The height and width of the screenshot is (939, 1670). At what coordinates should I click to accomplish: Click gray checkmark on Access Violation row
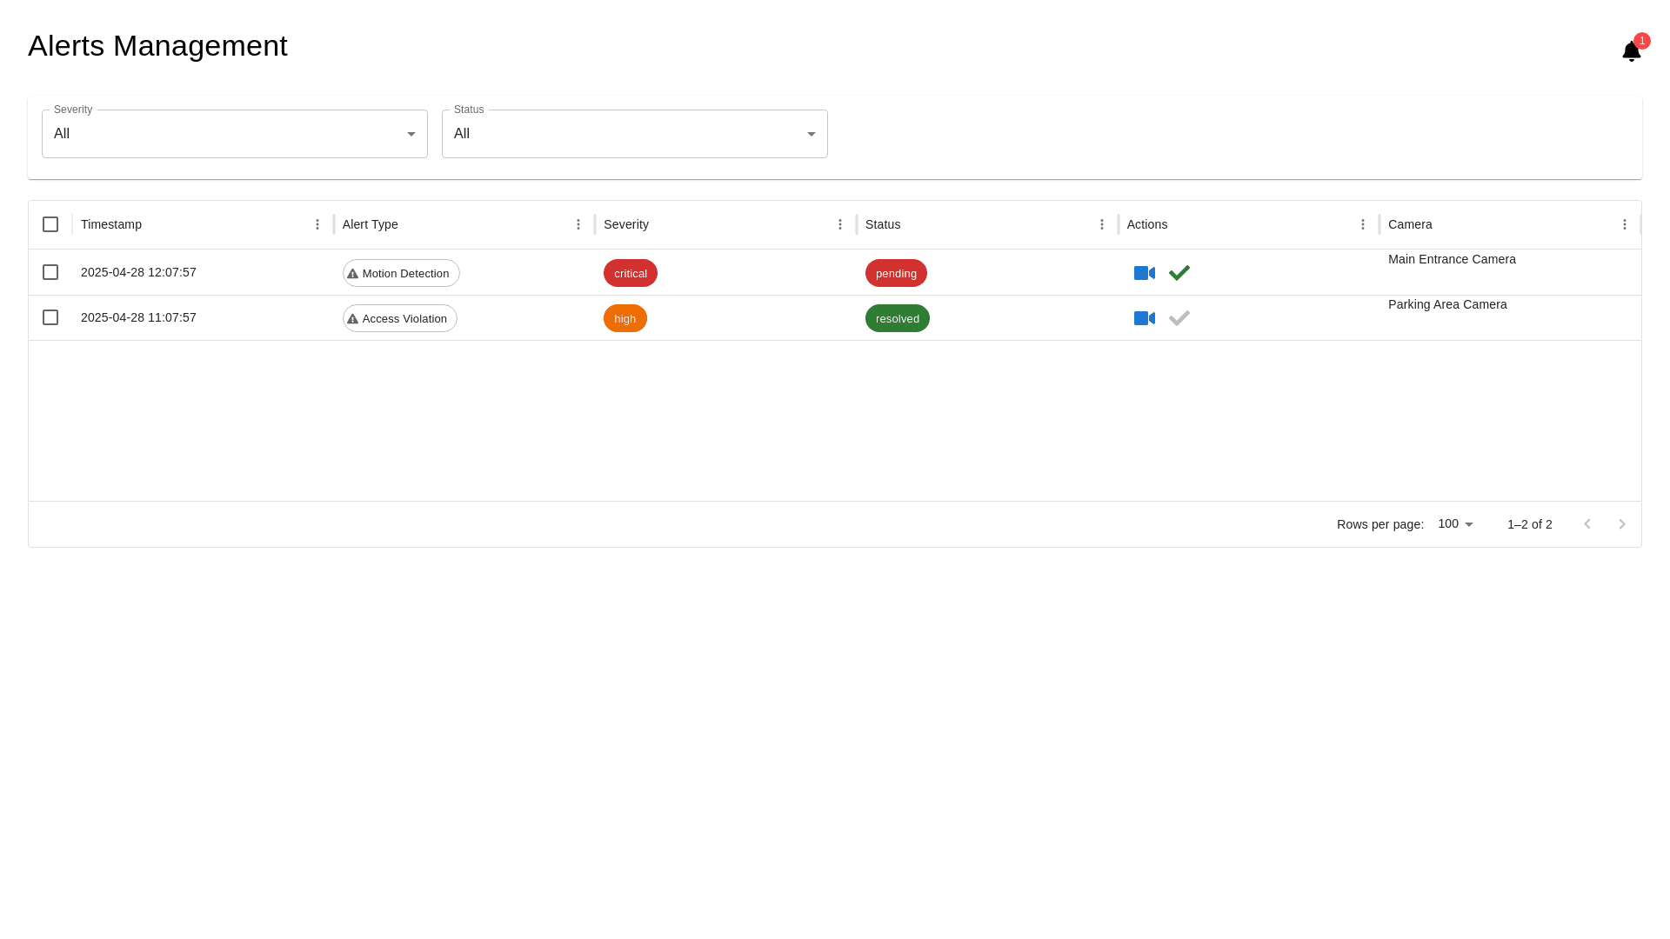1179,318
